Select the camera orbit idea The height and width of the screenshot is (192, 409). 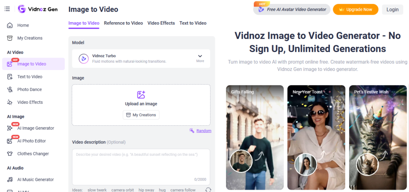[x=123, y=190]
